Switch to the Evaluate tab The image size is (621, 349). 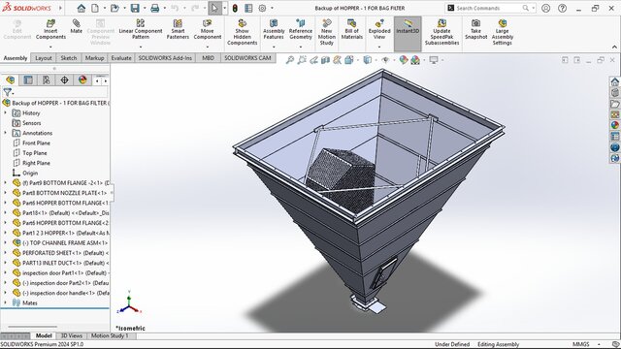121,58
